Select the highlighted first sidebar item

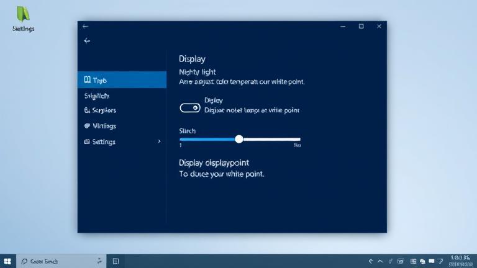click(x=122, y=80)
